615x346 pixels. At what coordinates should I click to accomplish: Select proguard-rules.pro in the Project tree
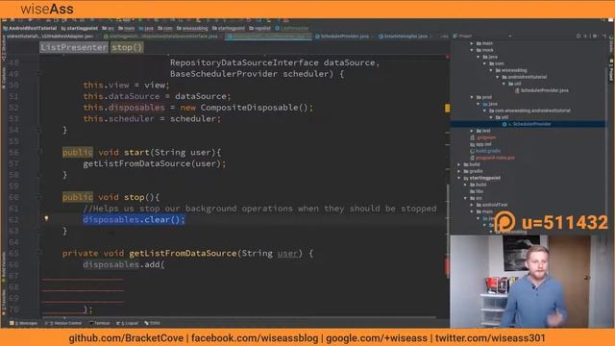[492, 158]
